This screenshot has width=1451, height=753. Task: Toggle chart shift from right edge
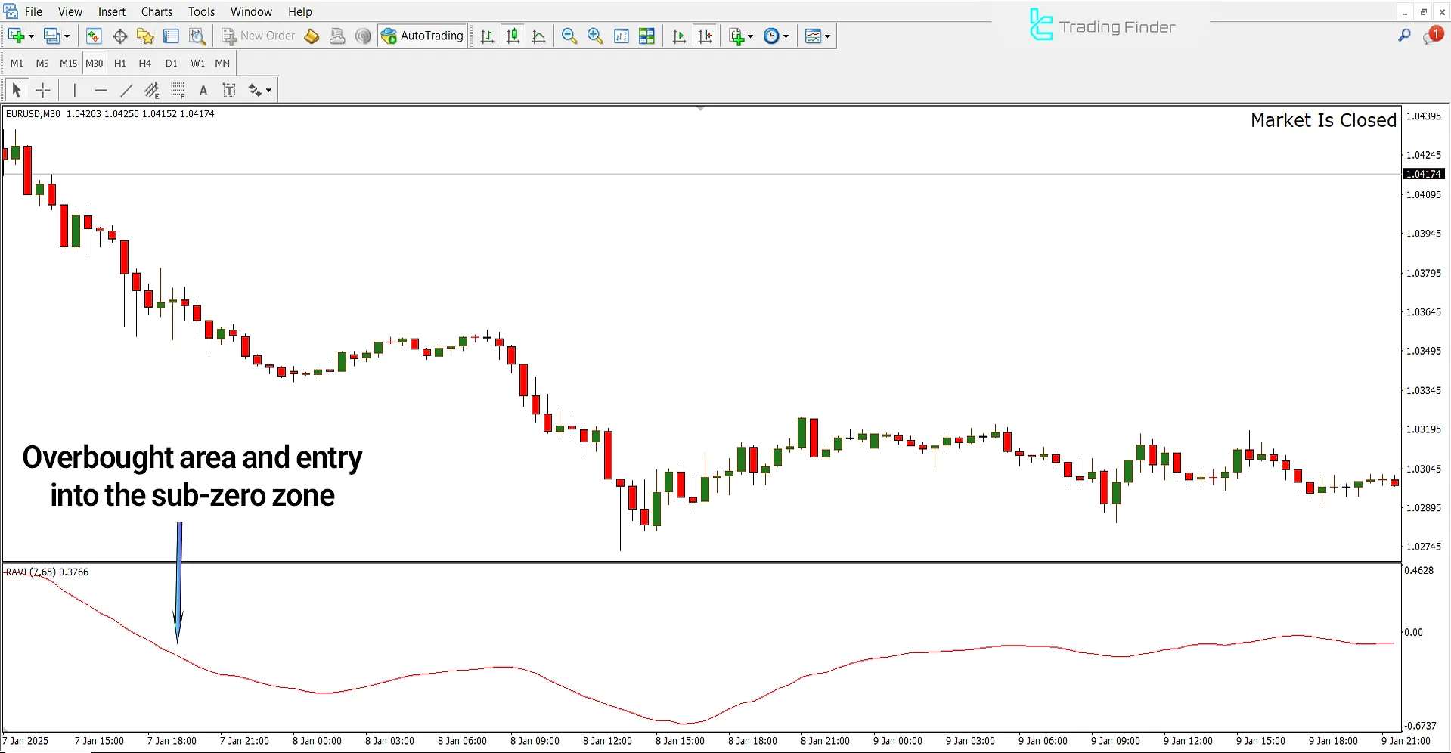point(705,36)
